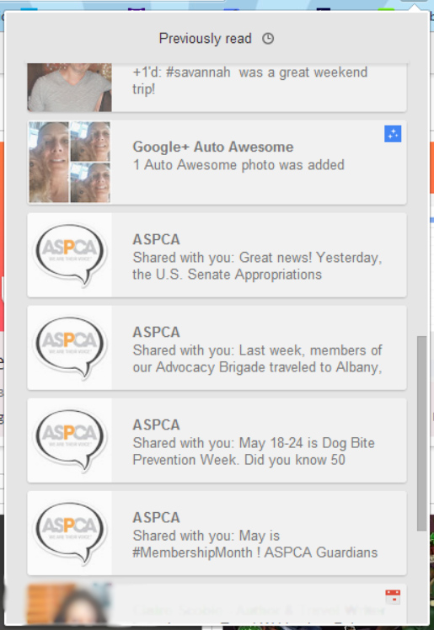
Task: Open '1 Auto Awesome photo was added' text
Action: pos(238,165)
